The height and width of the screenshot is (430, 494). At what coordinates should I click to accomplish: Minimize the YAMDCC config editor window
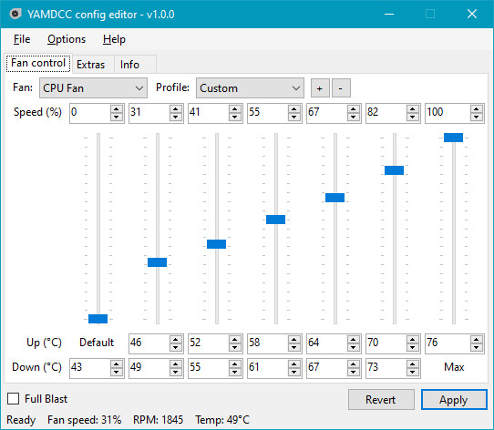coord(389,14)
